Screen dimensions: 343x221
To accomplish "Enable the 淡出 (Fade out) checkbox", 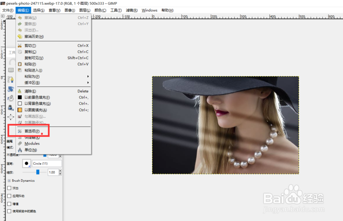I will [x=9, y=188].
